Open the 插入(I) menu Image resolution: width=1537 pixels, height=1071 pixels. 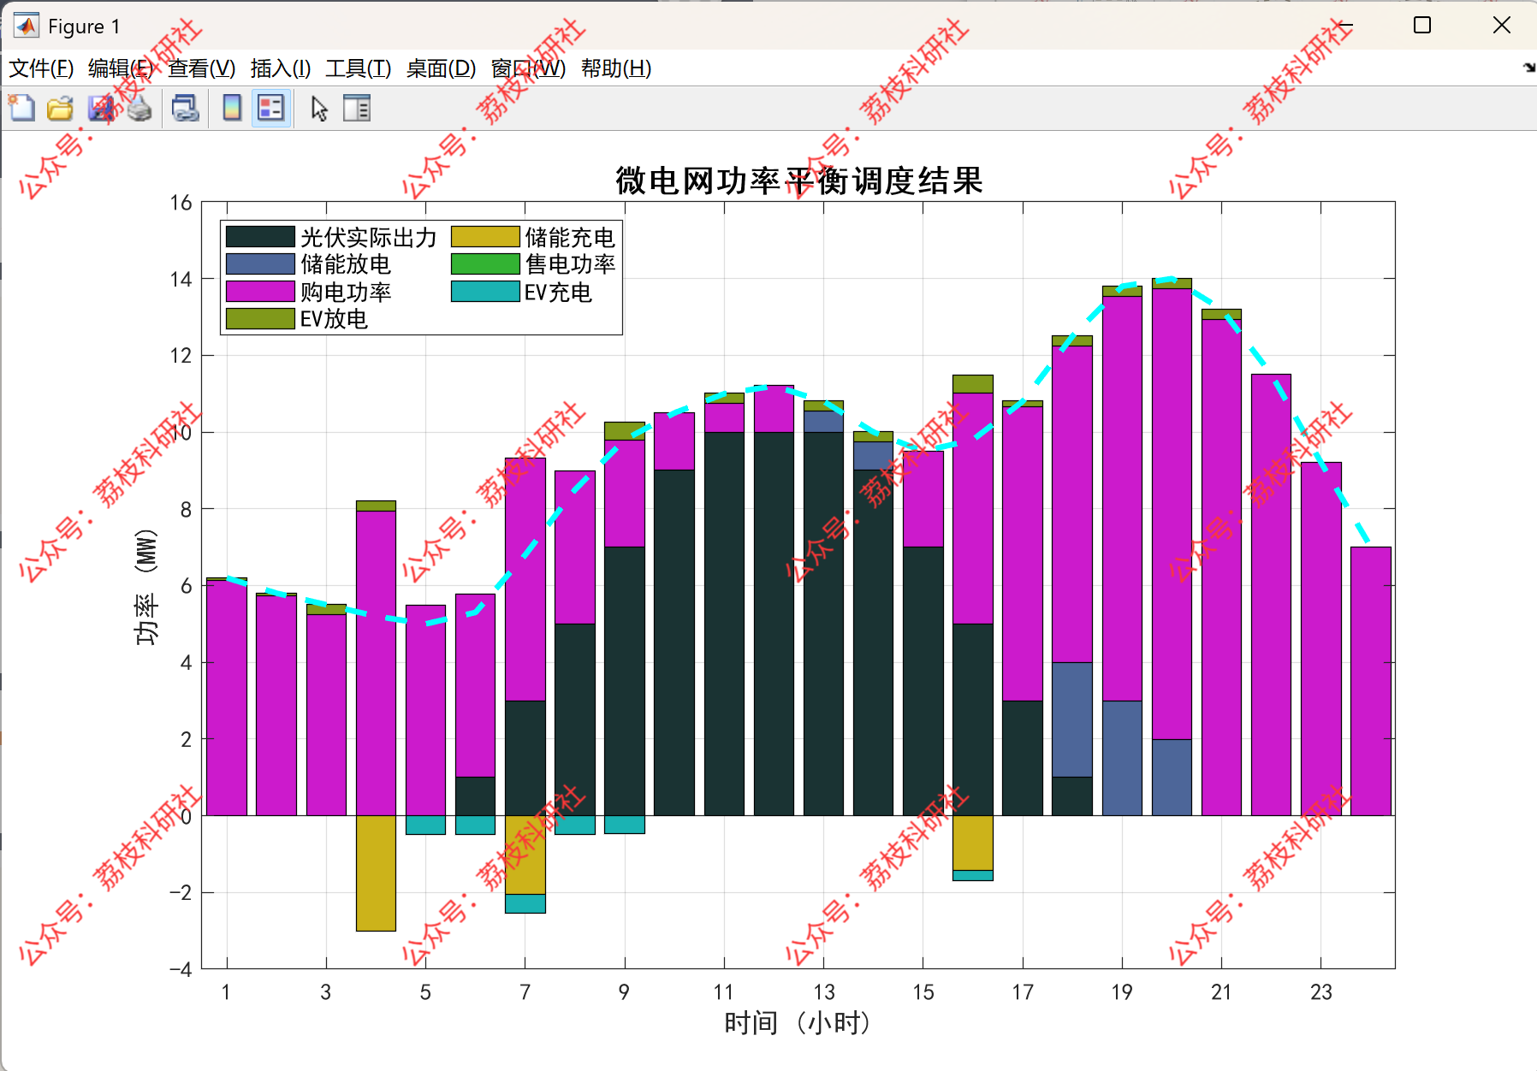[x=281, y=68]
